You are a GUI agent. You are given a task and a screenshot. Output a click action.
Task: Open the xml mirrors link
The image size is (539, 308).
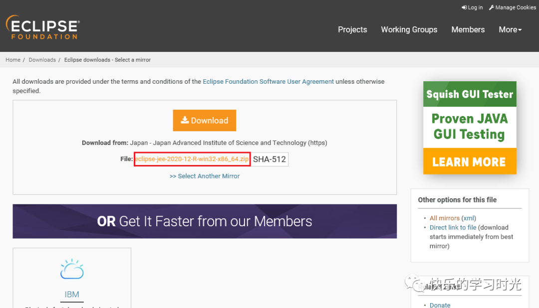coord(469,218)
